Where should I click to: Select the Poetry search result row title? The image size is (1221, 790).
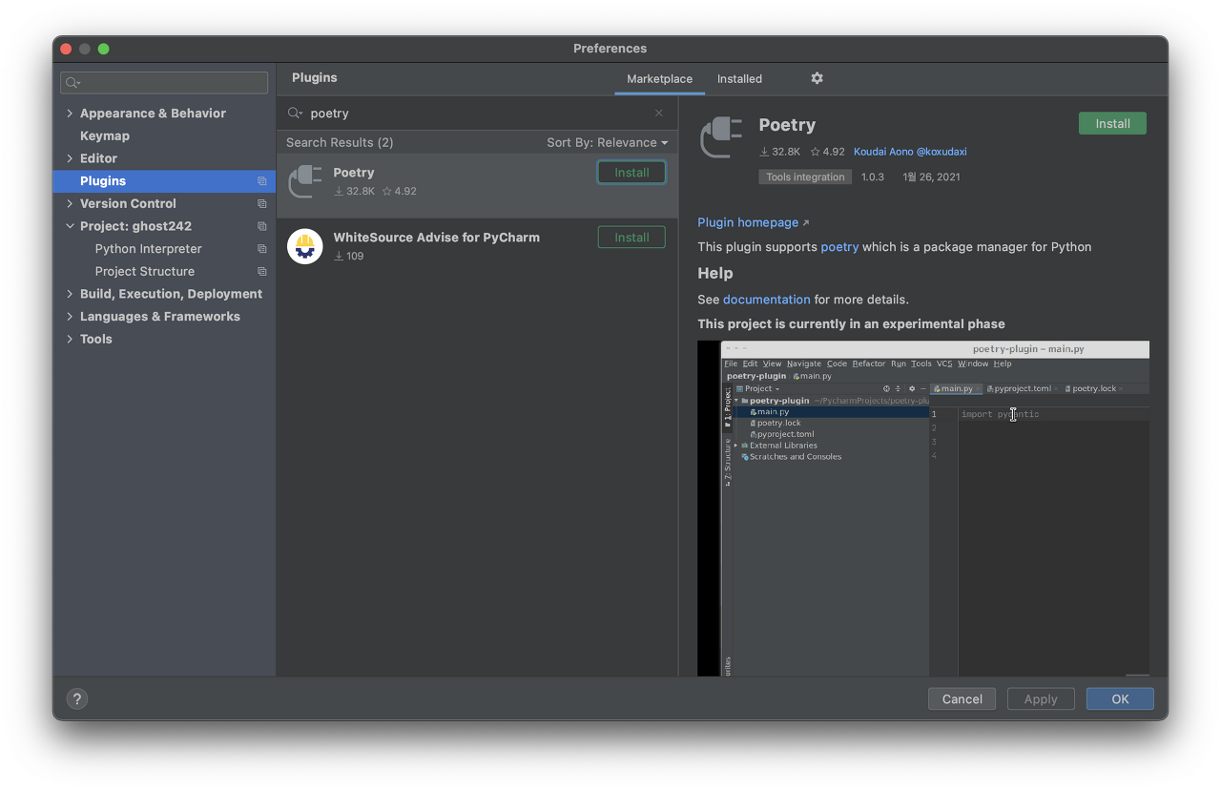pos(354,173)
